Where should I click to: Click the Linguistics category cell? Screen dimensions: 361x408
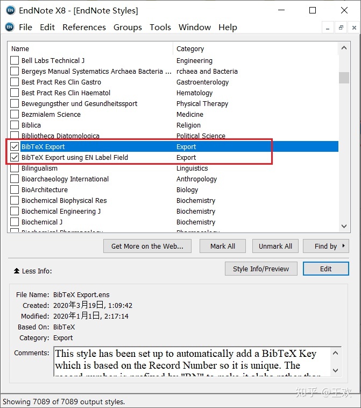(x=192, y=168)
